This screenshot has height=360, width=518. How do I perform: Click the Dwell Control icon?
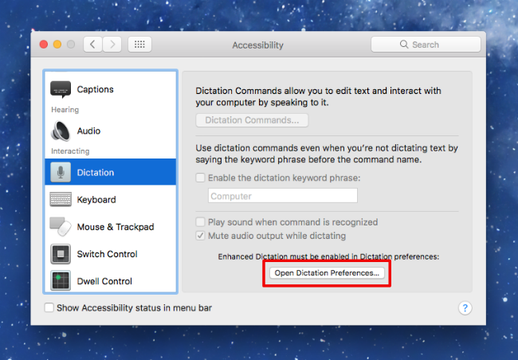(61, 280)
